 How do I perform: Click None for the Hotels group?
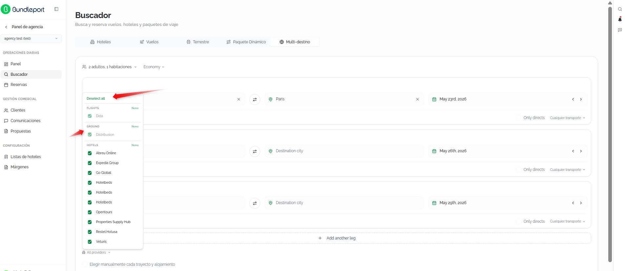[x=135, y=145]
